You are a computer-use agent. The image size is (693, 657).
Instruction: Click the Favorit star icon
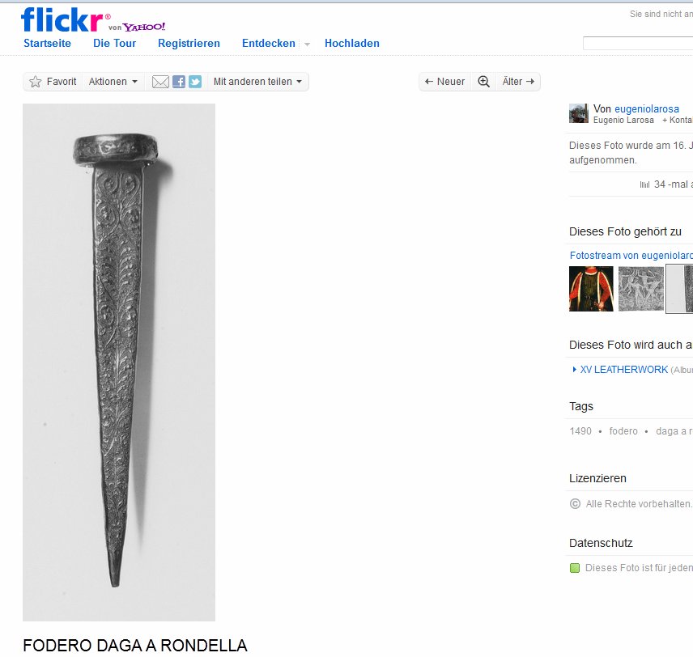(x=36, y=82)
